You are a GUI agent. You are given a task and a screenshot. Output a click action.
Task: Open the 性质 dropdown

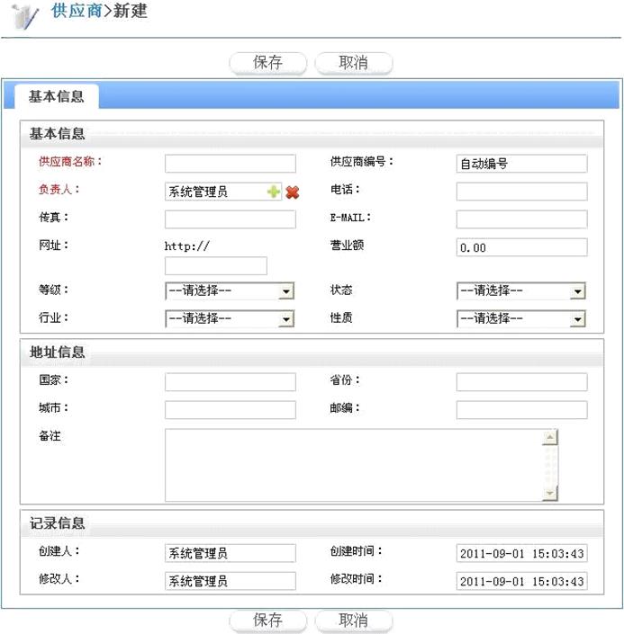(521, 318)
